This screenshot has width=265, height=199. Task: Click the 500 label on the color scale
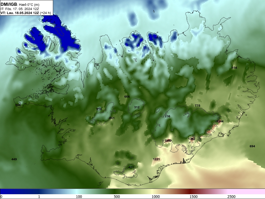(x=117, y=197)
